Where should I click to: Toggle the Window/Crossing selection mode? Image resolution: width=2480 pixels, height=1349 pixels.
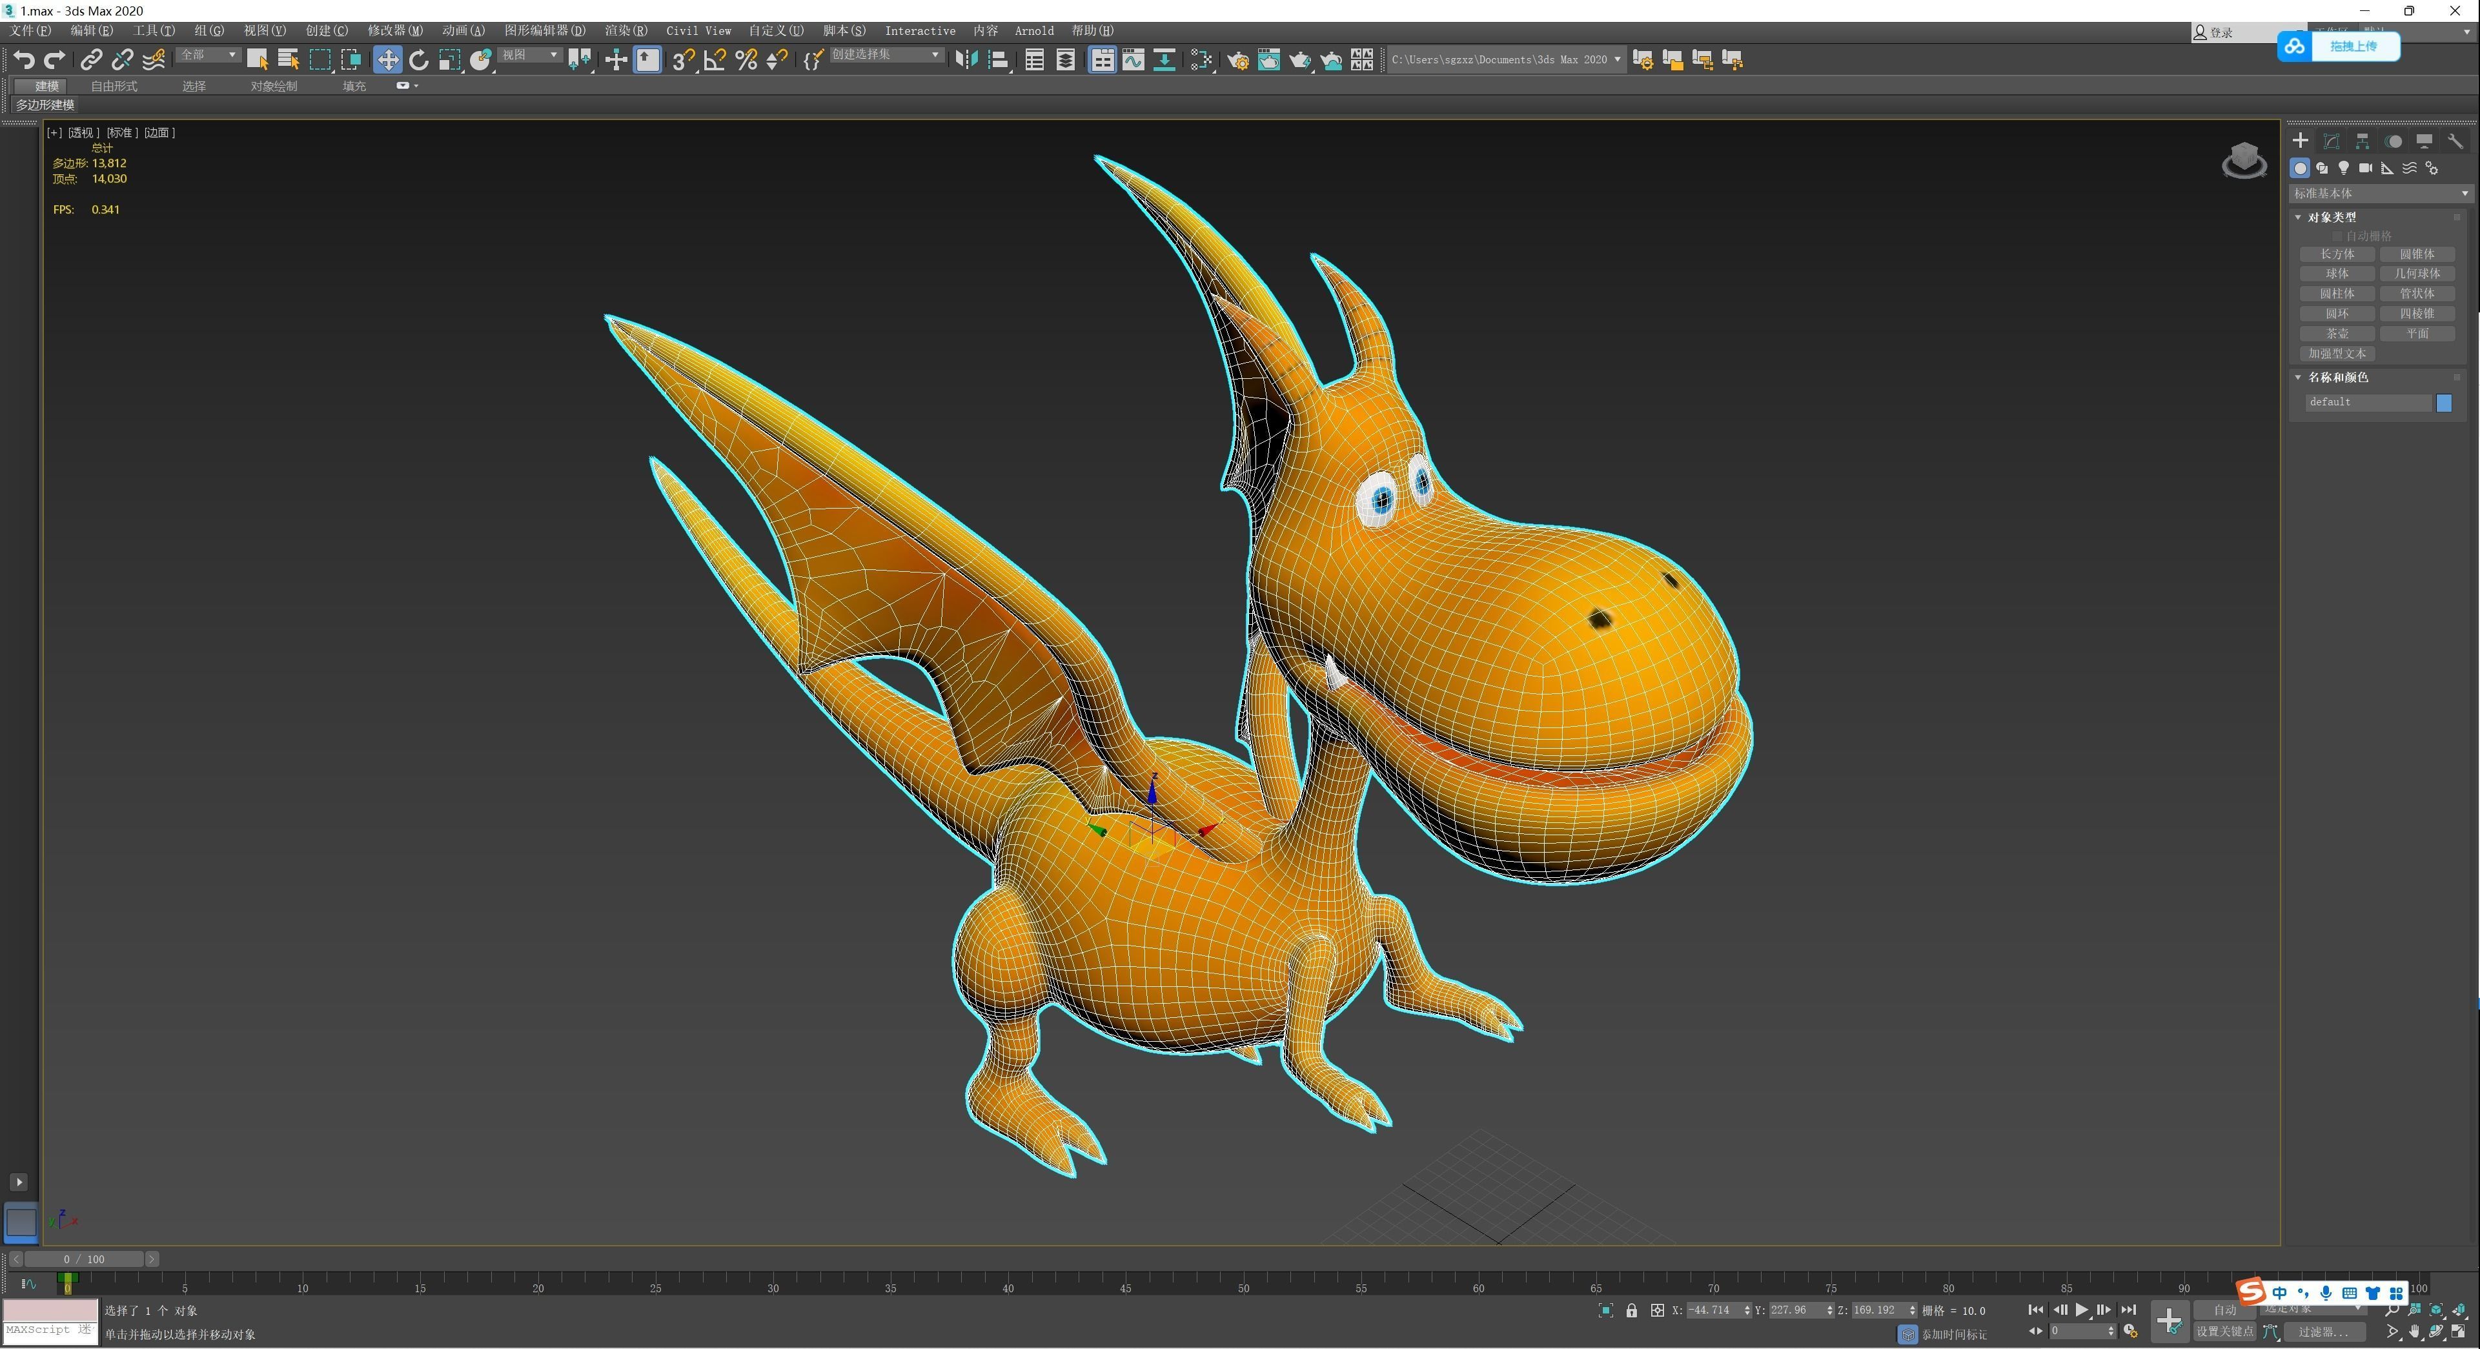coord(351,59)
